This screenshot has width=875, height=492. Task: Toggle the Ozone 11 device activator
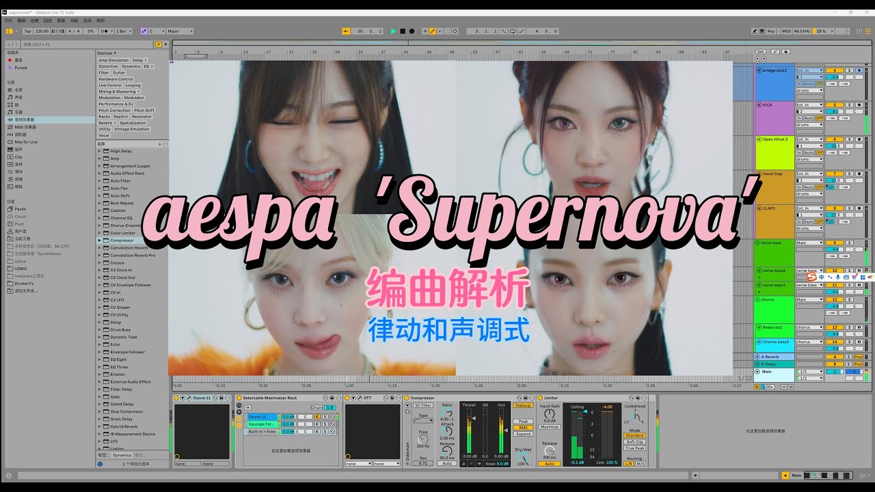(176, 398)
